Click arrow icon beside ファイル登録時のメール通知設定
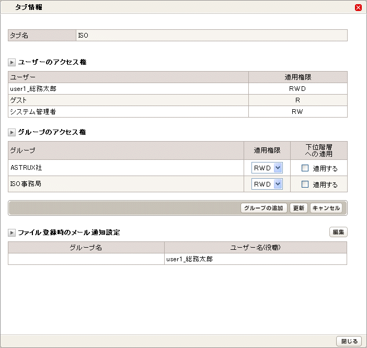The image size is (367, 348). click(12, 233)
